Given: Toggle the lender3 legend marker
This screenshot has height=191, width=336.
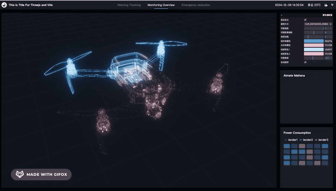Looking at the screenshot, I should pos(316,140).
